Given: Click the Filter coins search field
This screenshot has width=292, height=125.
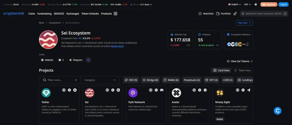Looking at the screenshot, I should tap(60, 80).
